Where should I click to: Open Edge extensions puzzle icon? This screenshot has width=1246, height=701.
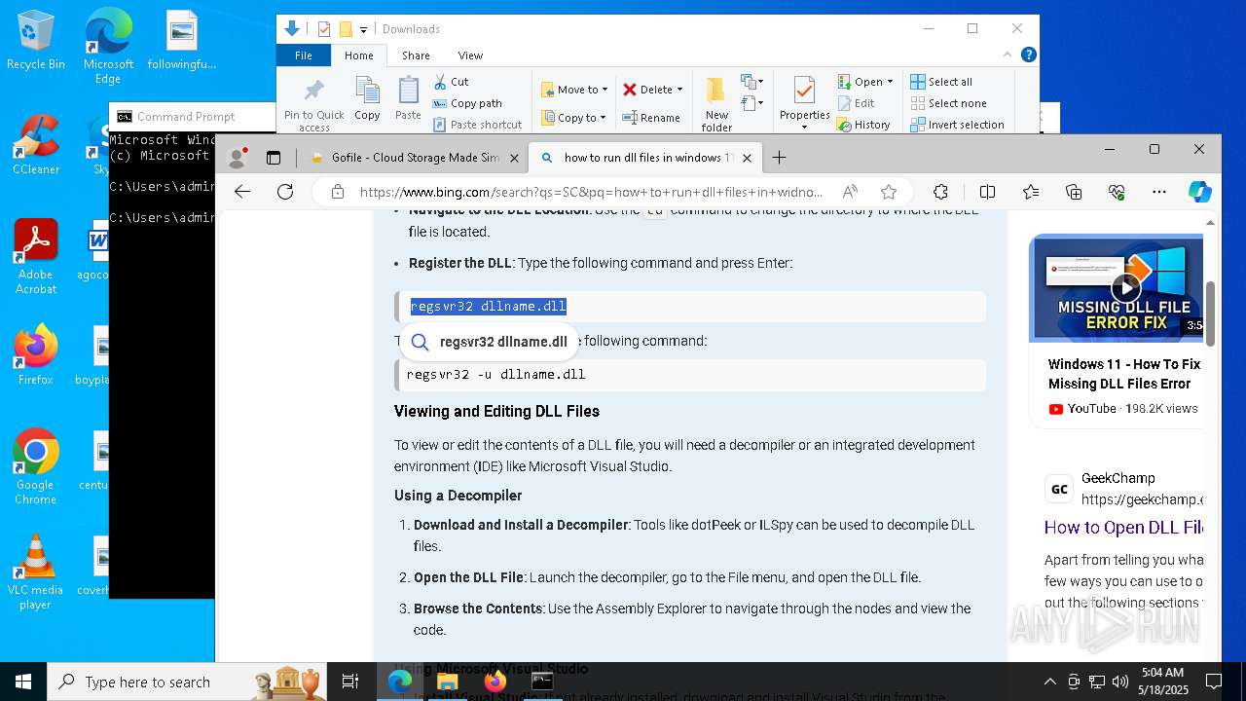(x=940, y=192)
